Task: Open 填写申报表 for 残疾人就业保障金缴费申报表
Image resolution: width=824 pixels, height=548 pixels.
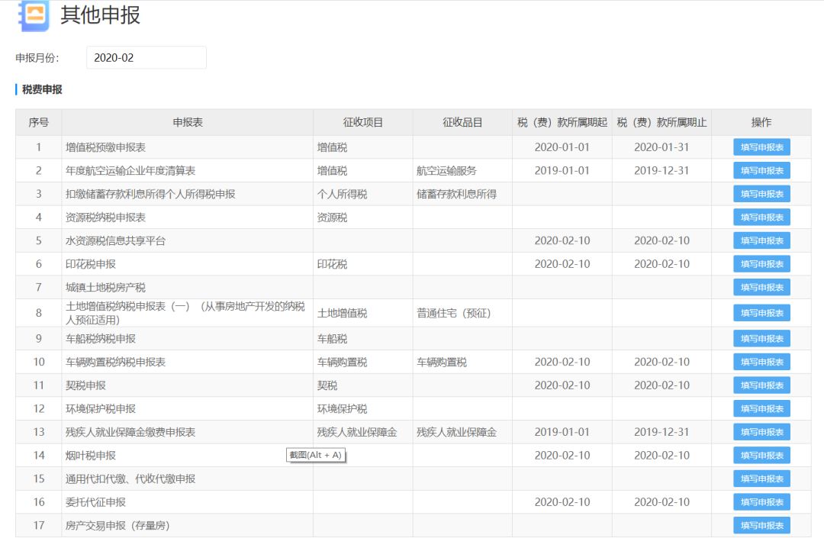Action: [x=761, y=432]
